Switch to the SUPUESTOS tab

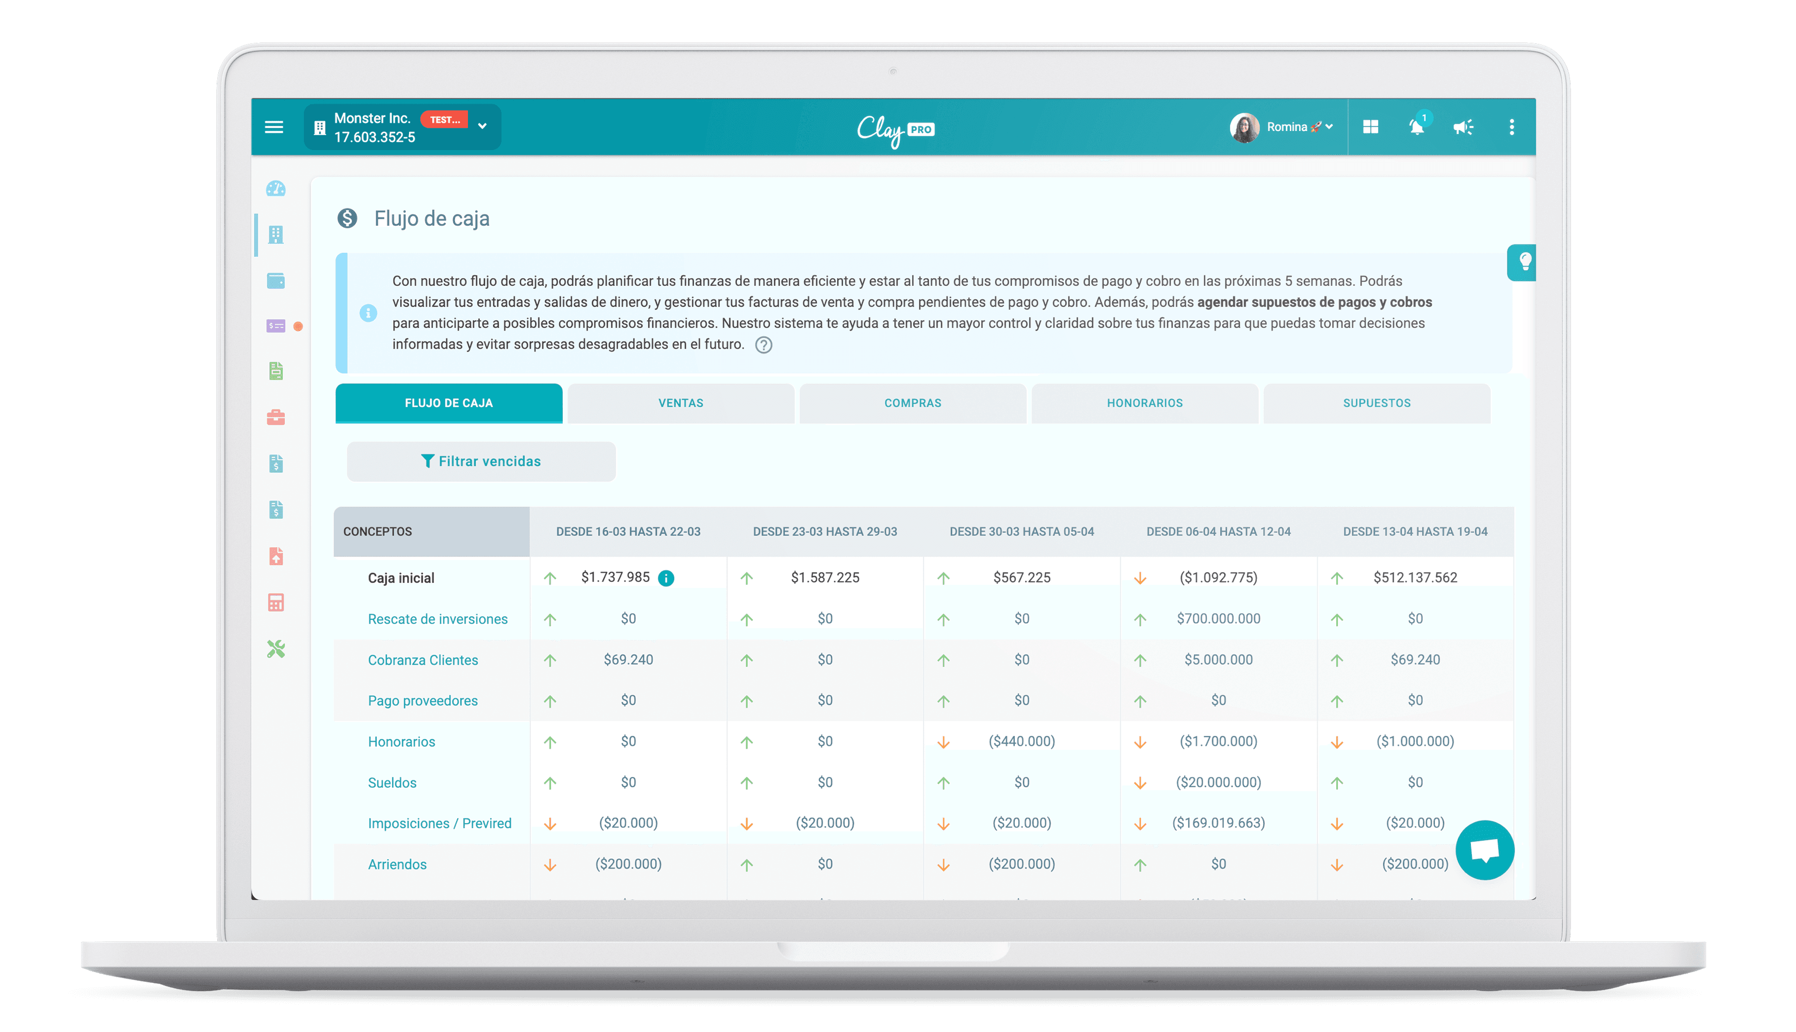pyautogui.click(x=1376, y=403)
